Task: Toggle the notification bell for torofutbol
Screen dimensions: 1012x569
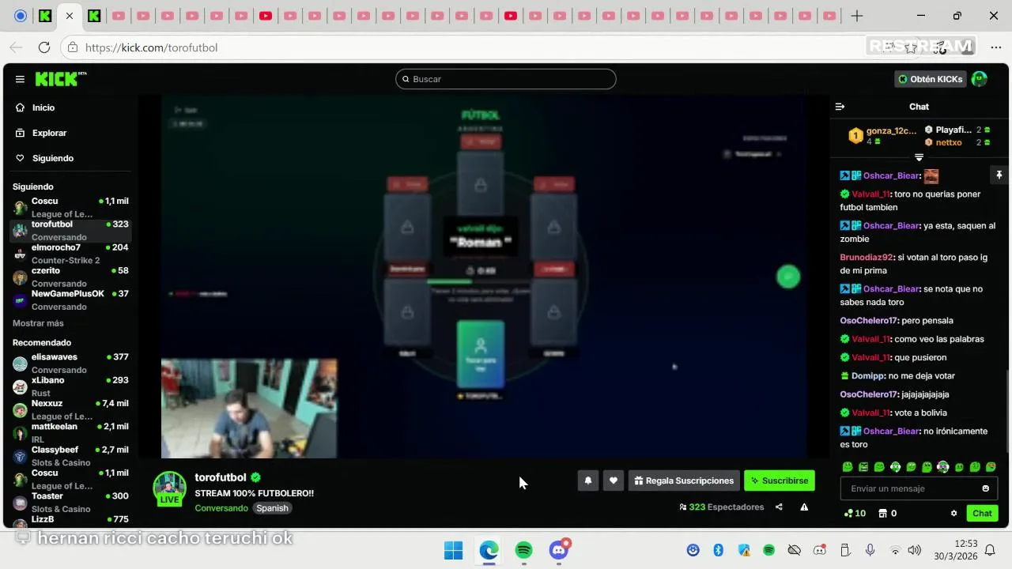Action: (588, 480)
